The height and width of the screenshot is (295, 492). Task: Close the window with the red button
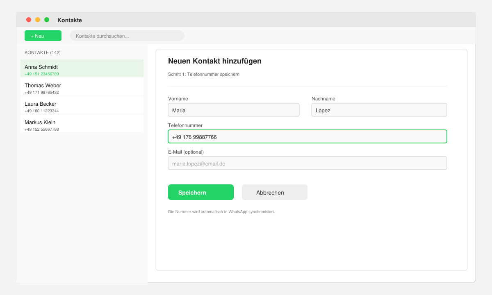(x=29, y=20)
